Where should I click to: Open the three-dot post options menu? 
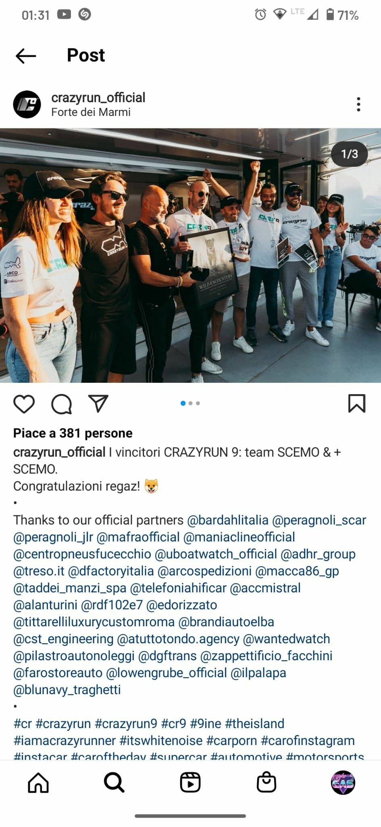(358, 104)
